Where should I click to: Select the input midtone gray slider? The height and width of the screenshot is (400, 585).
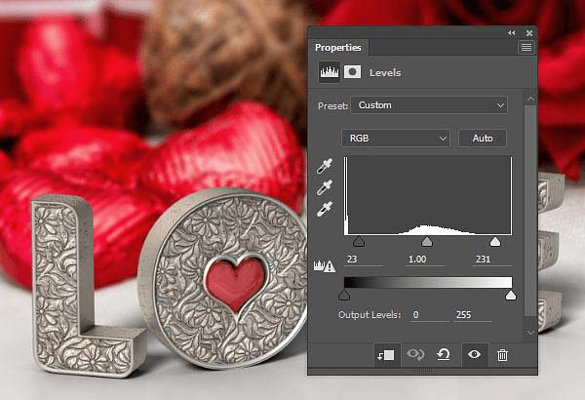pyautogui.click(x=427, y=241)
